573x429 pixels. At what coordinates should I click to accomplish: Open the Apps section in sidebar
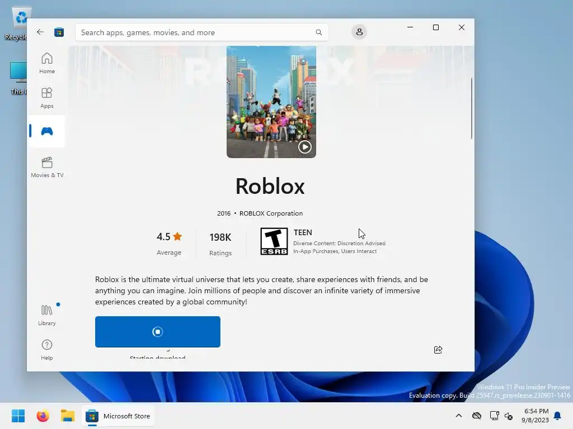click(47, 98)
